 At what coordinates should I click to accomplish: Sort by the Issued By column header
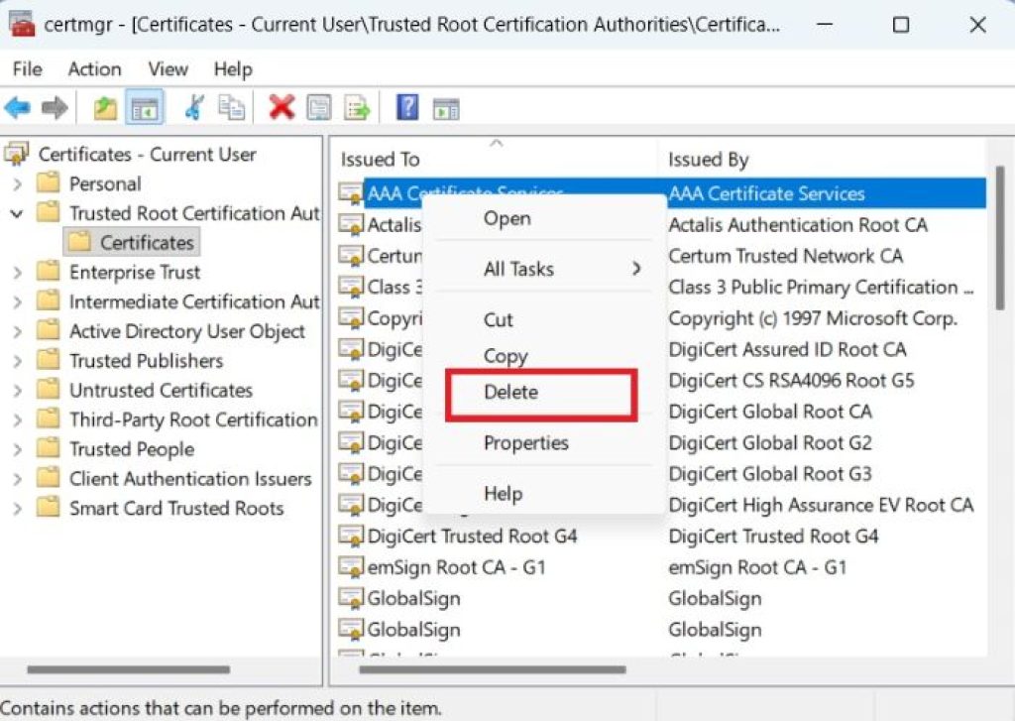click(x=822, y=160)
